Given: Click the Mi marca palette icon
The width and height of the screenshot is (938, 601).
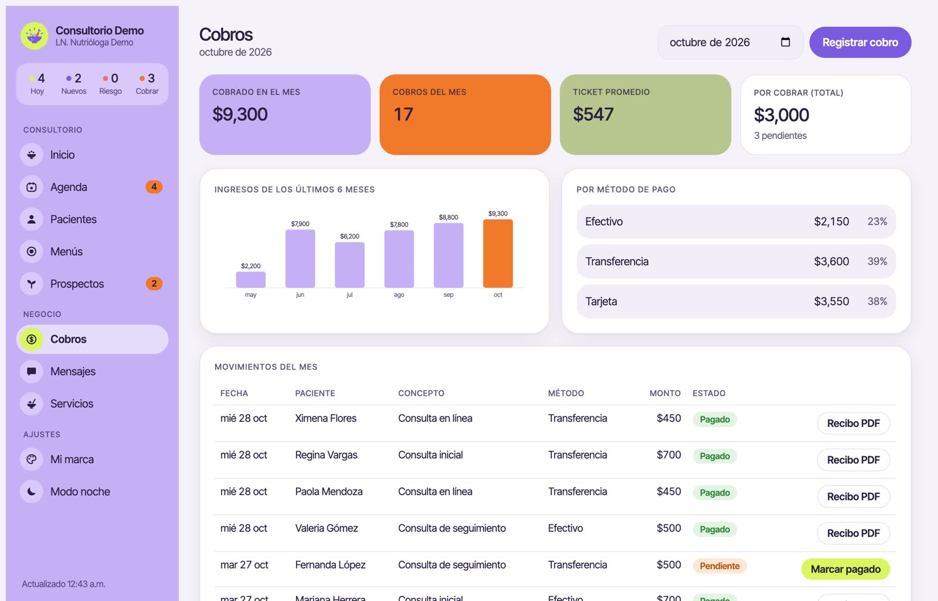Looking at the screenshot, I should [32, 459].
